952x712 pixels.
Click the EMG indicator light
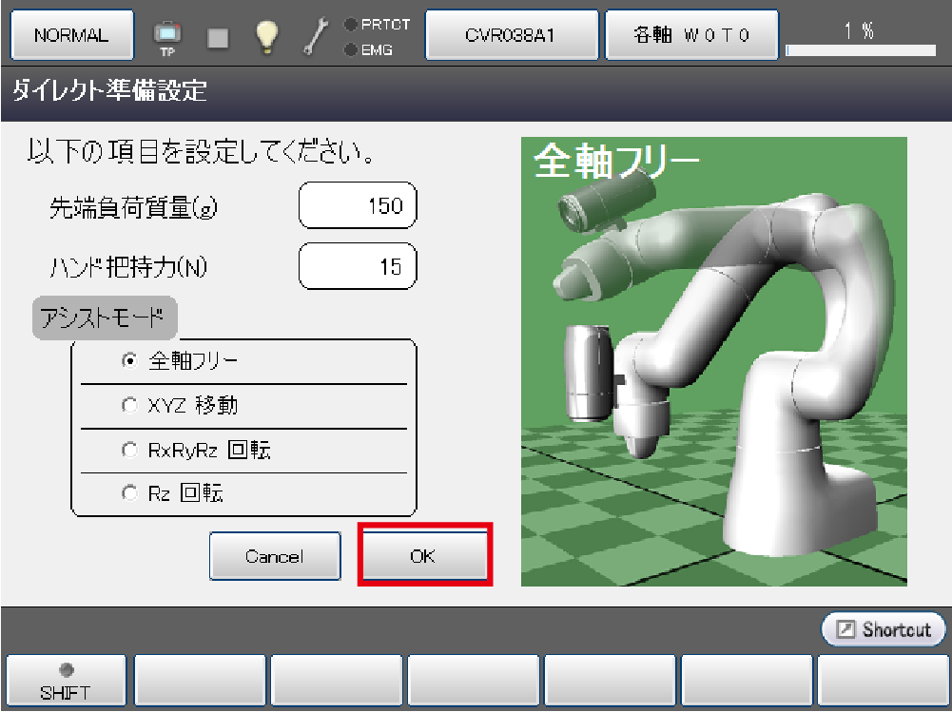click(351, 49)
